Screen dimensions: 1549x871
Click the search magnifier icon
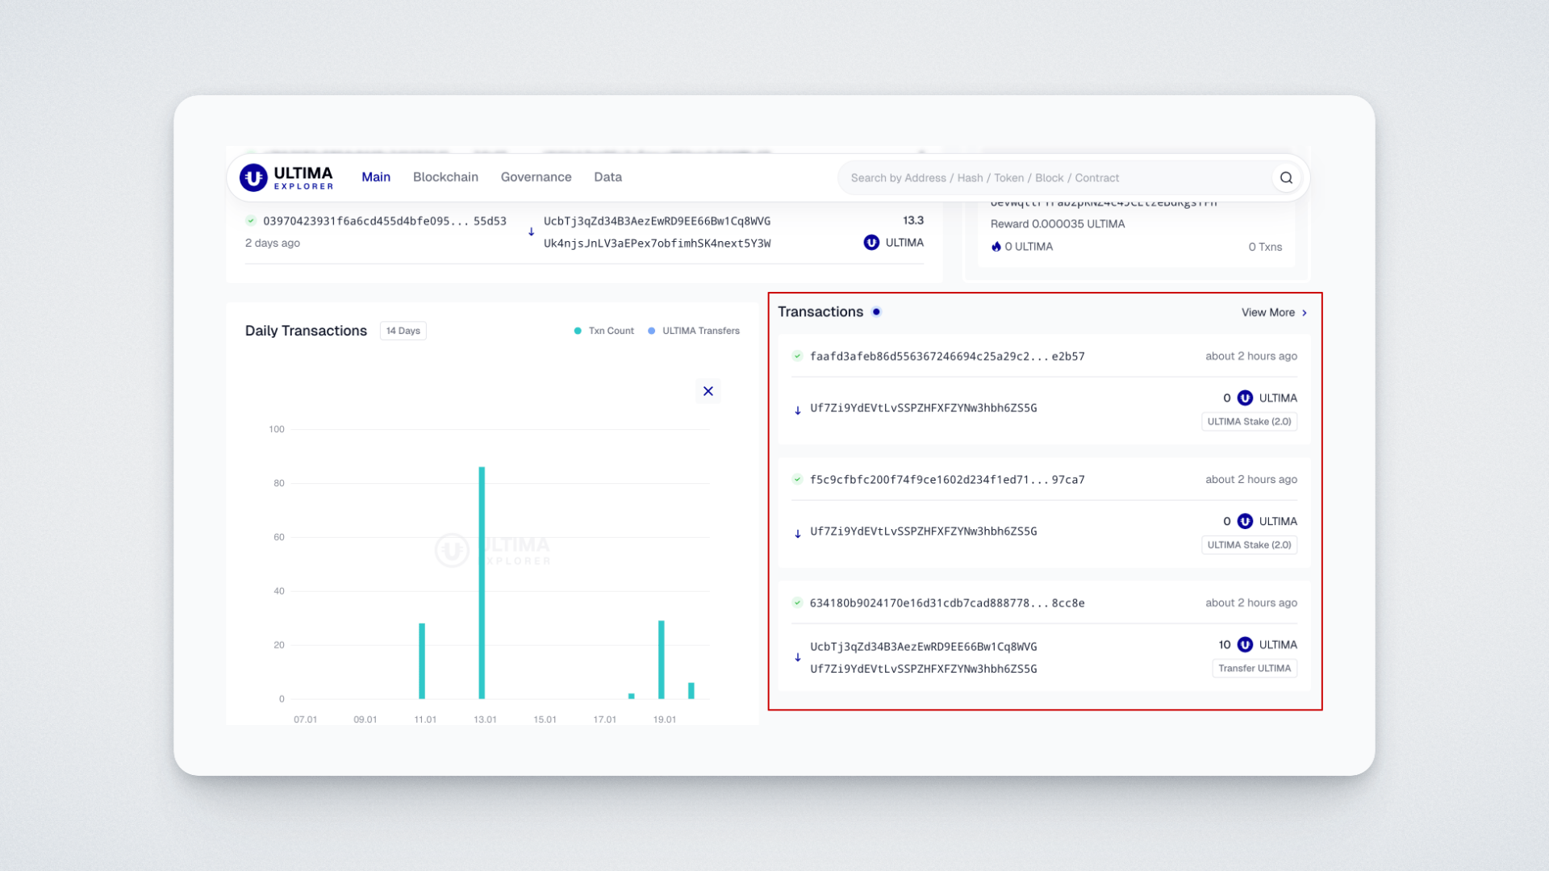click(x=1286, y=177)
